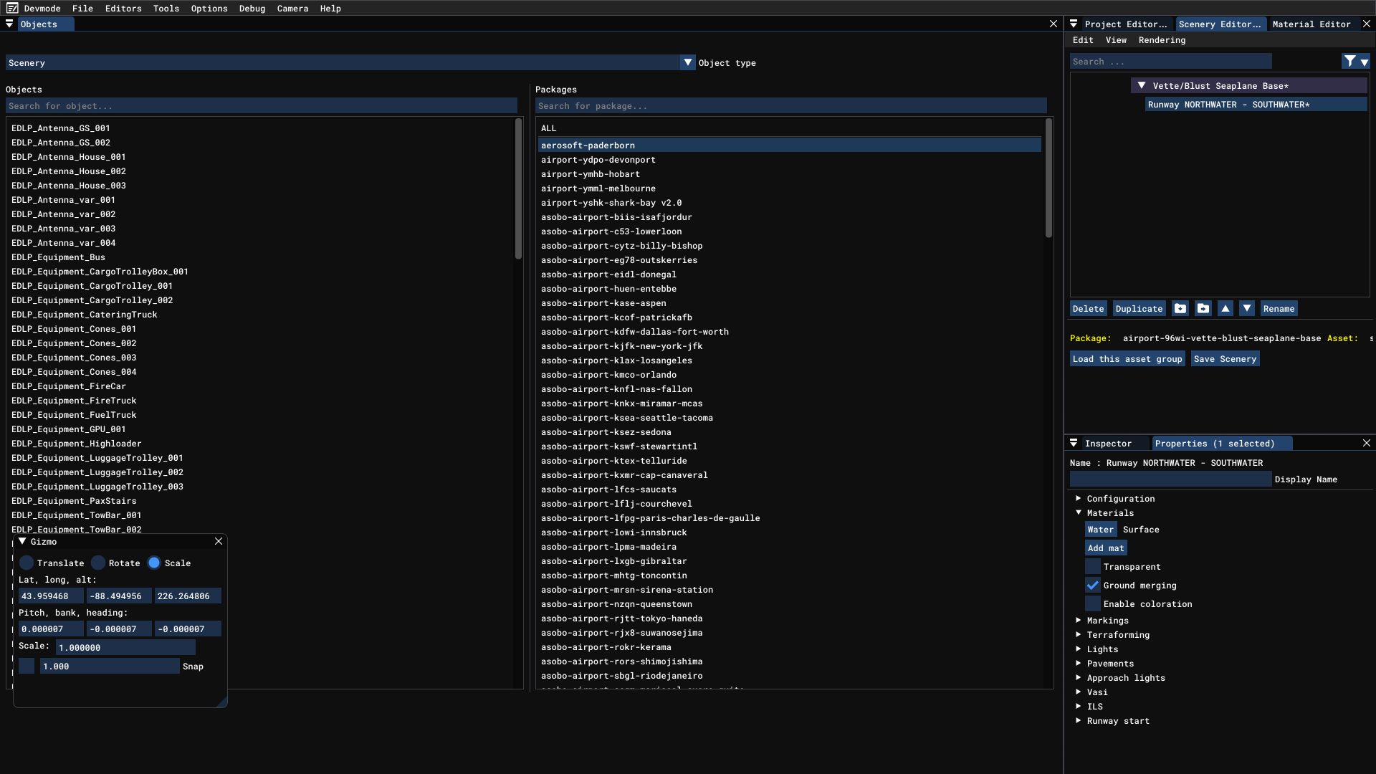The image size is (1376, 774).
Task: Select the Translate gizmo mode
Action: click(x=27, y=563)
